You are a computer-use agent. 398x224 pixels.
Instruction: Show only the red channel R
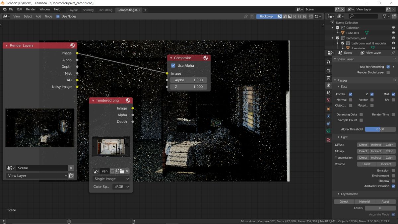[x=295, y=16]
